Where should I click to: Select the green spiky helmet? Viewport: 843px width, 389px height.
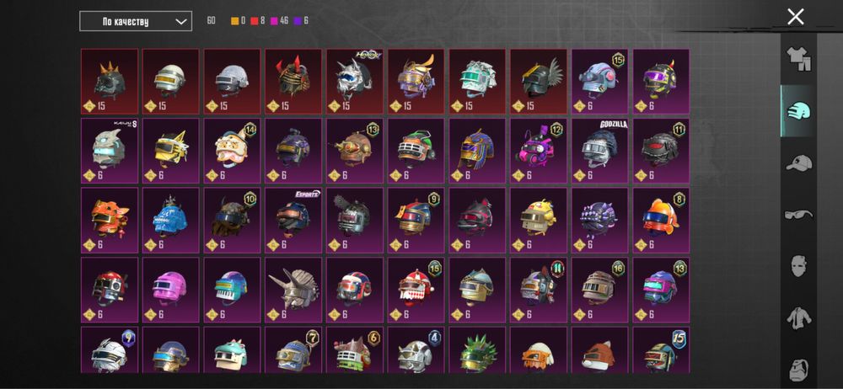pyautogui.click(x=477, y=349)
